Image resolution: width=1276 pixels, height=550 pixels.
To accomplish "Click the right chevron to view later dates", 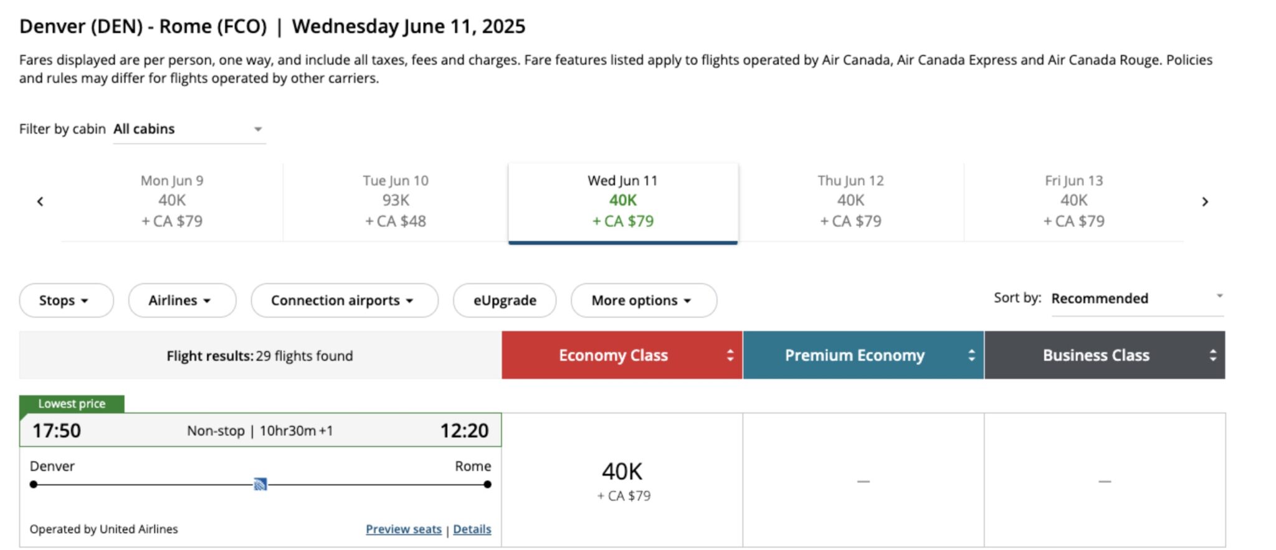I will pos(1206,201).
